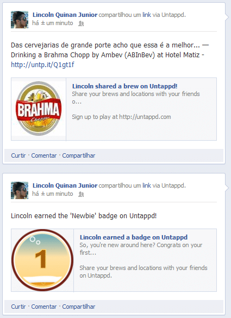Like the Newbie badge post with Curtir
Viewport: 231px width, 318px height.
18,307
